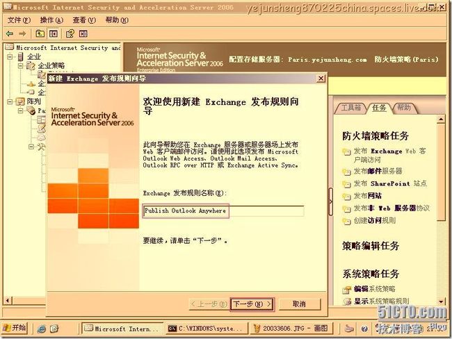Collapse the 阵列 tree node
This screenshot has width=452, height=339.
10,101
